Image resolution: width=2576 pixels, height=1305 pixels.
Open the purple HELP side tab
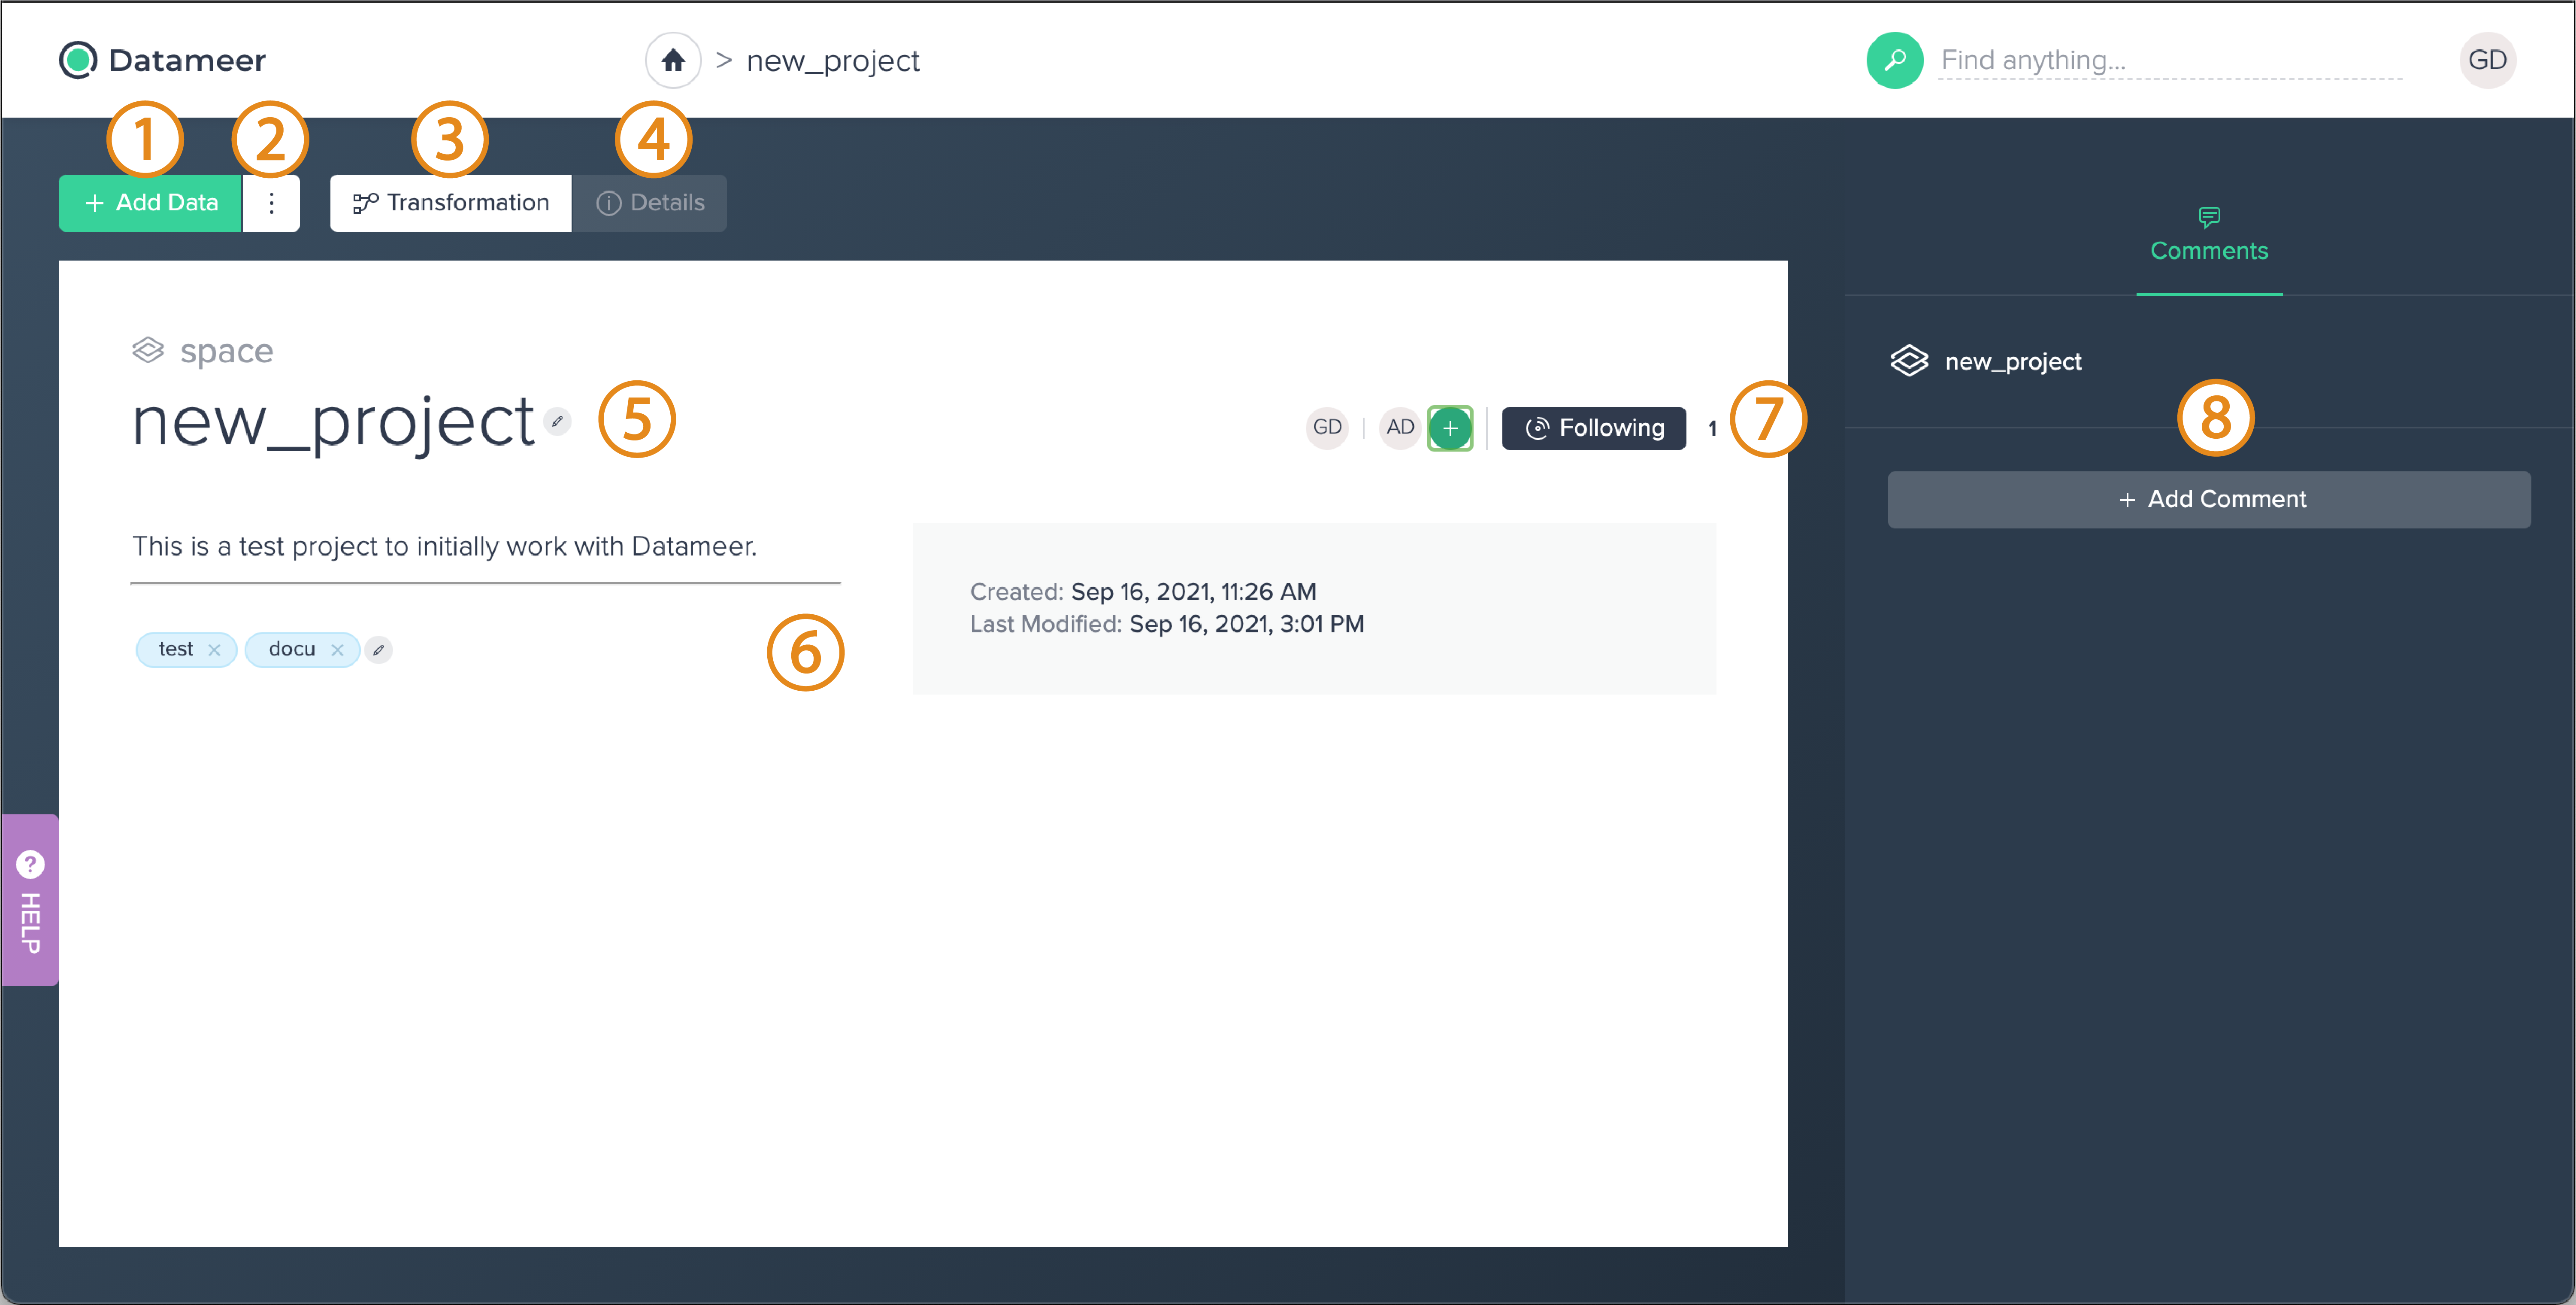30,900
